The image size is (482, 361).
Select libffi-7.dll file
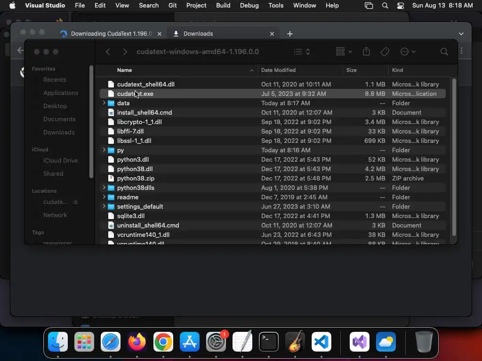(273, 131)
